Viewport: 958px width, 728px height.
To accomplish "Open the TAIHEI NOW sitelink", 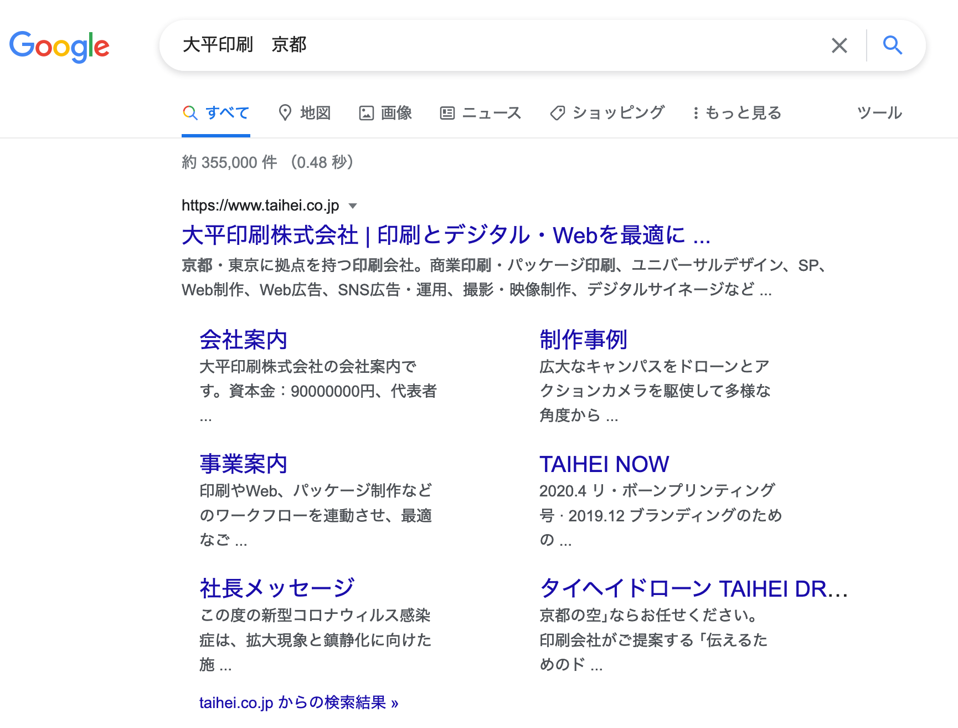I will [x=604, y=464].
